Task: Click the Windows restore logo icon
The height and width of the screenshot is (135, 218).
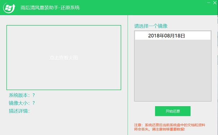Action: click(9, 8)
